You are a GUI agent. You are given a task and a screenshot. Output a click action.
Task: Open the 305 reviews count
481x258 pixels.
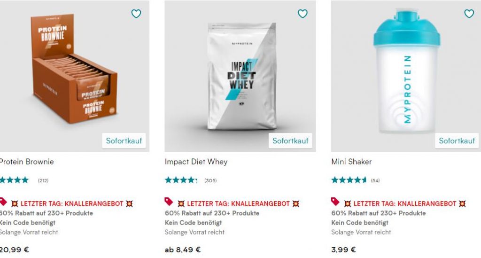tap(210, 180)
